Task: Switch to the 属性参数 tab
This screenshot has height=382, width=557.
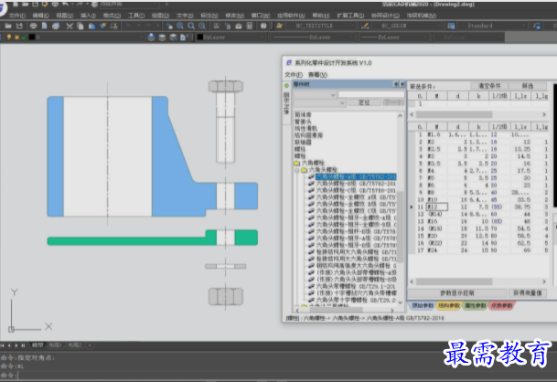Action: [476, 305]
